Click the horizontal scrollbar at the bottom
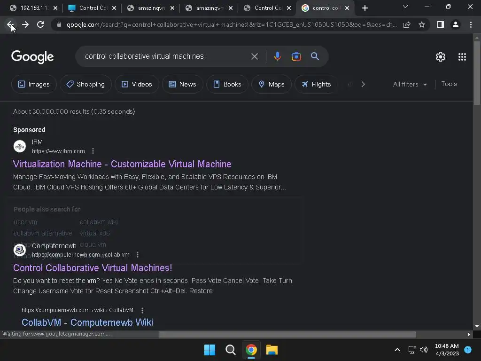Image resolution: width=481 pixels, height=361 pixels. (x=287, y=334)
